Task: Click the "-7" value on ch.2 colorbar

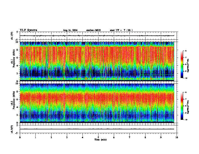Action: coord(185,99)
